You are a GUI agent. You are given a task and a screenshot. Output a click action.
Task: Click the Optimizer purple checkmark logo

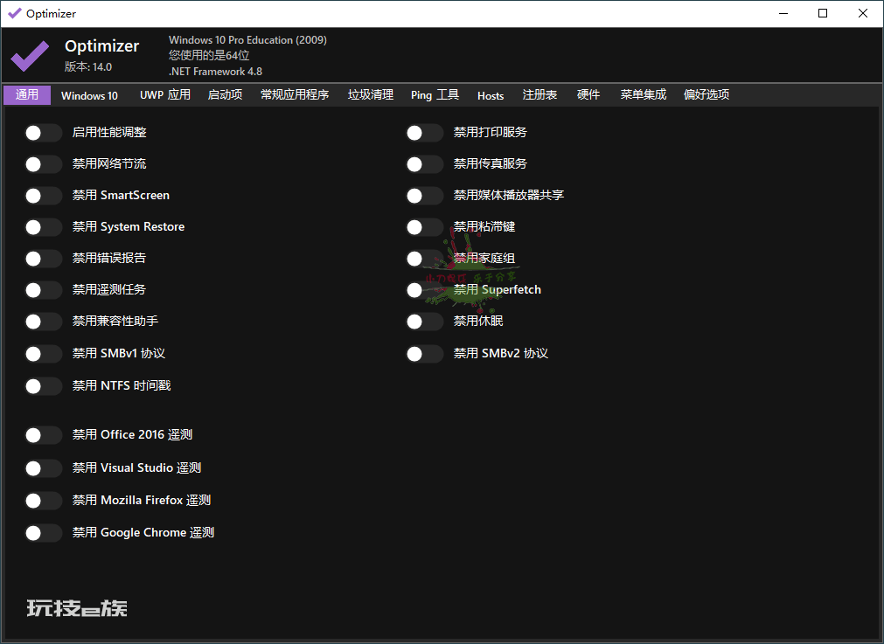[x=30, y=56]
